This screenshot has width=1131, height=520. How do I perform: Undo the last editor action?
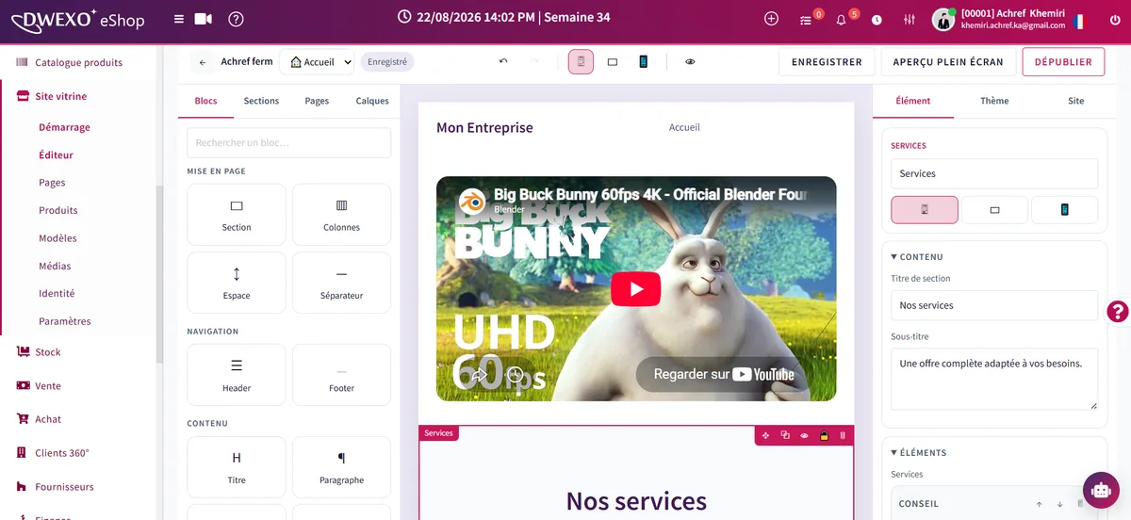[503, 62]
